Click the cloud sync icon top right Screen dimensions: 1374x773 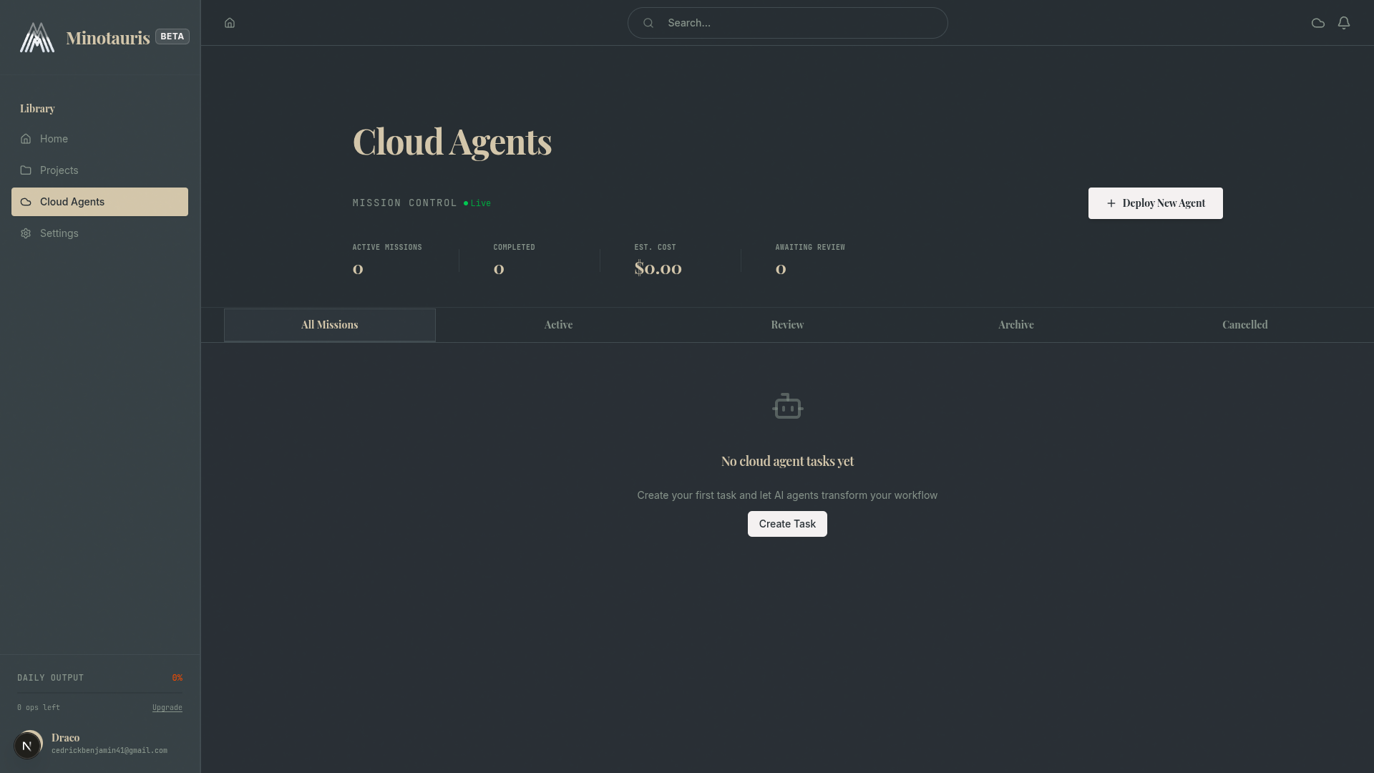(1317, 23)
